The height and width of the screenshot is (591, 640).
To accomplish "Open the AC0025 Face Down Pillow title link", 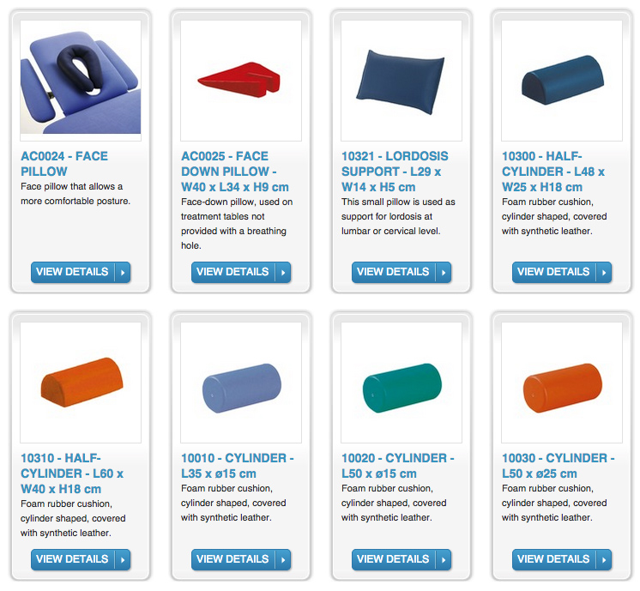I will point(235,172).
